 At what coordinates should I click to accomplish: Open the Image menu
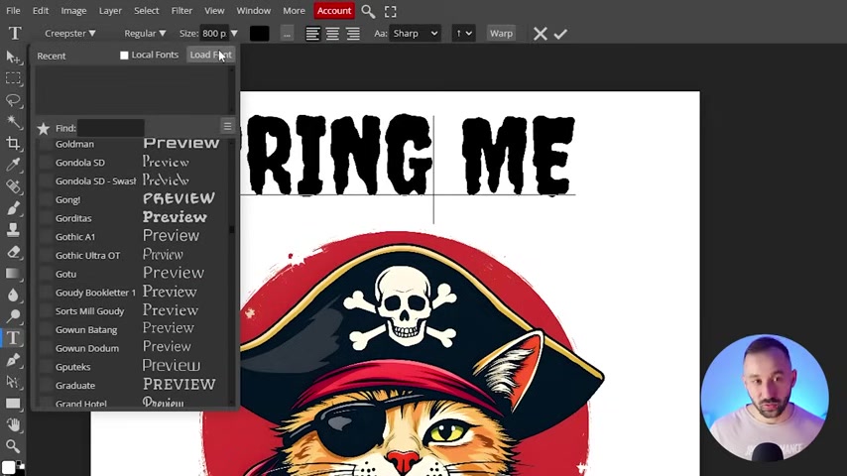73,11
